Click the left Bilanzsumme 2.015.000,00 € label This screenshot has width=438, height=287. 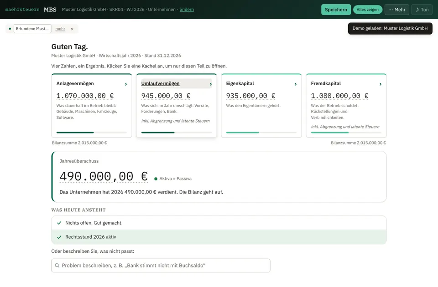click(79, 143)
